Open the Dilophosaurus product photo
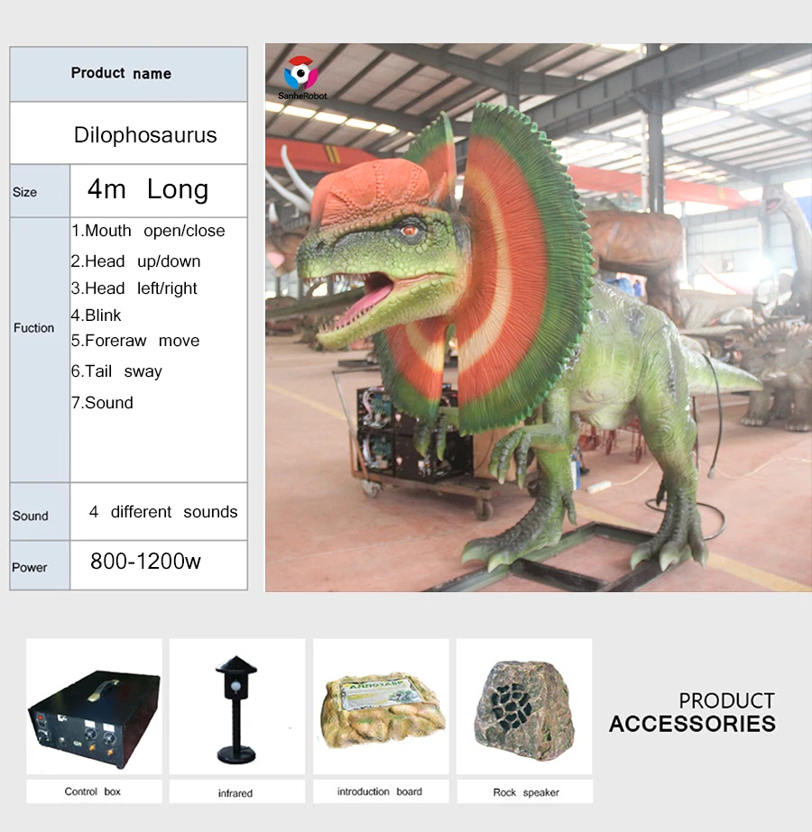This screenshot has width=812, height=832. click(x=539, y=317)
